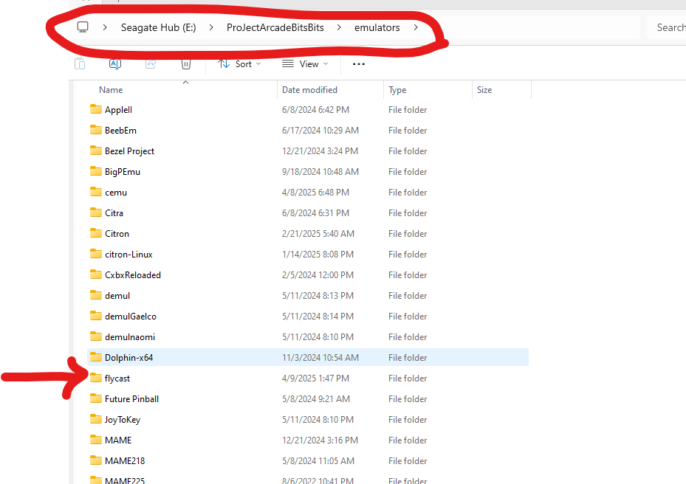Screen dimensions: 686x484
Task: Select the MAME folder icon
Action: pyautogui.click(x=96, y=439)
